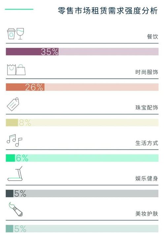Click the yellow 8% bar segment
Image resolution: width=165 pixels, height=236 pixels.
[12, 123]
